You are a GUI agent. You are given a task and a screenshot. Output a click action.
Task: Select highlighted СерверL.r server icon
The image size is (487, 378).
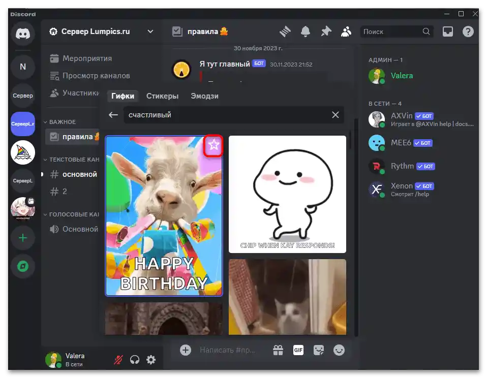pos(23,124)
